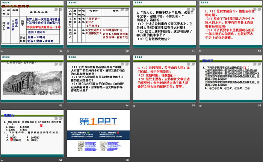Image resolution: width=263 pixels, height=162 pixels.
Task: Select slide 49 thumbnail about Zu Chongzhi
Action: [32, 24]
